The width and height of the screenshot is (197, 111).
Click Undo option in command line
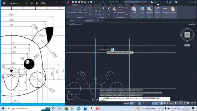coord(157,98)
